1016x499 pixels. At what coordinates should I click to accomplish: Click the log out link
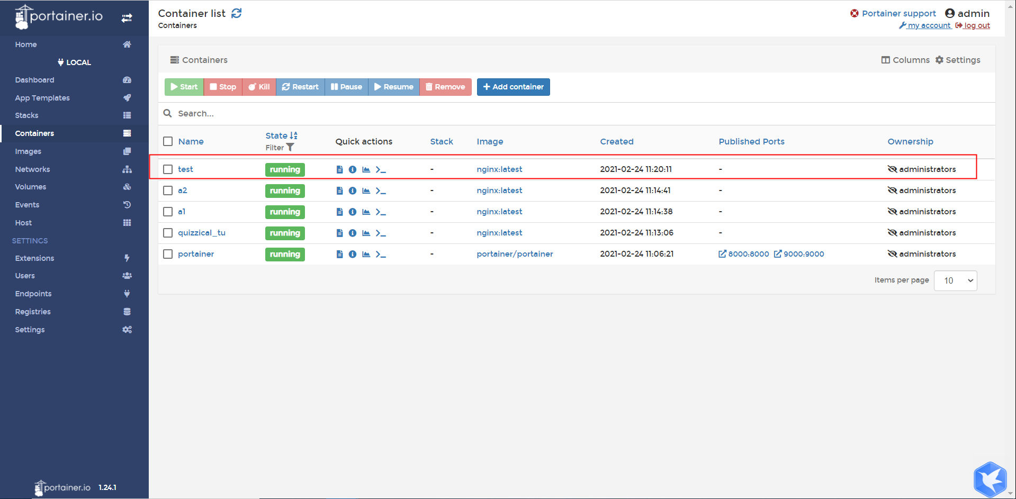973,25
